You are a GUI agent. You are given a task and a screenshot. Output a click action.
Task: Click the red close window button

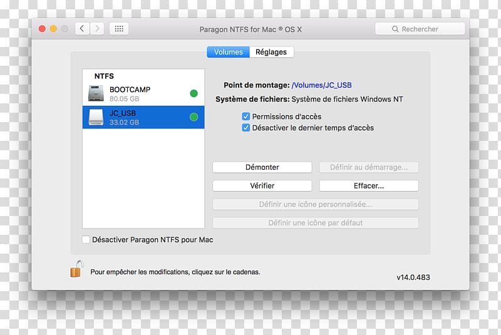pyautogui.click(x=42, y=29)
